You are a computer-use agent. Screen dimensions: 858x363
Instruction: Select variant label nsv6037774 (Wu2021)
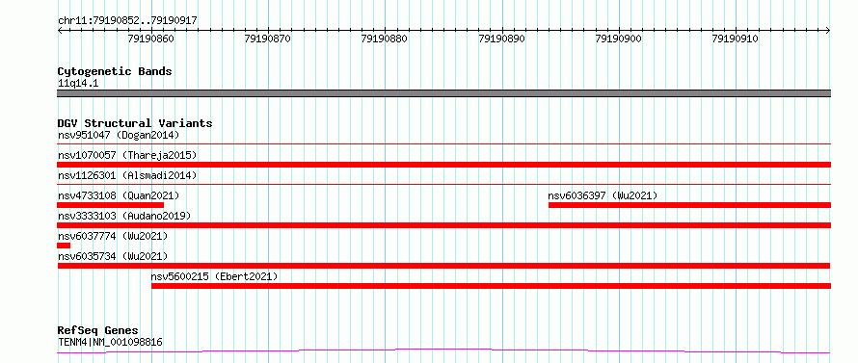click(x=113, y=236)
